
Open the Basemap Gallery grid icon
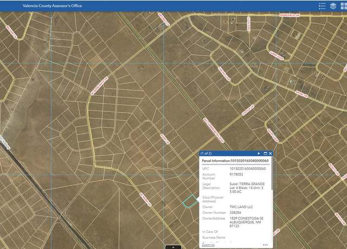click(344, 6)
